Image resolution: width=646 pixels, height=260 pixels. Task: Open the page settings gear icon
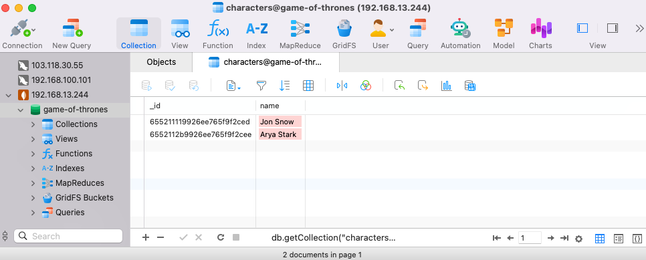coord(579,238)
